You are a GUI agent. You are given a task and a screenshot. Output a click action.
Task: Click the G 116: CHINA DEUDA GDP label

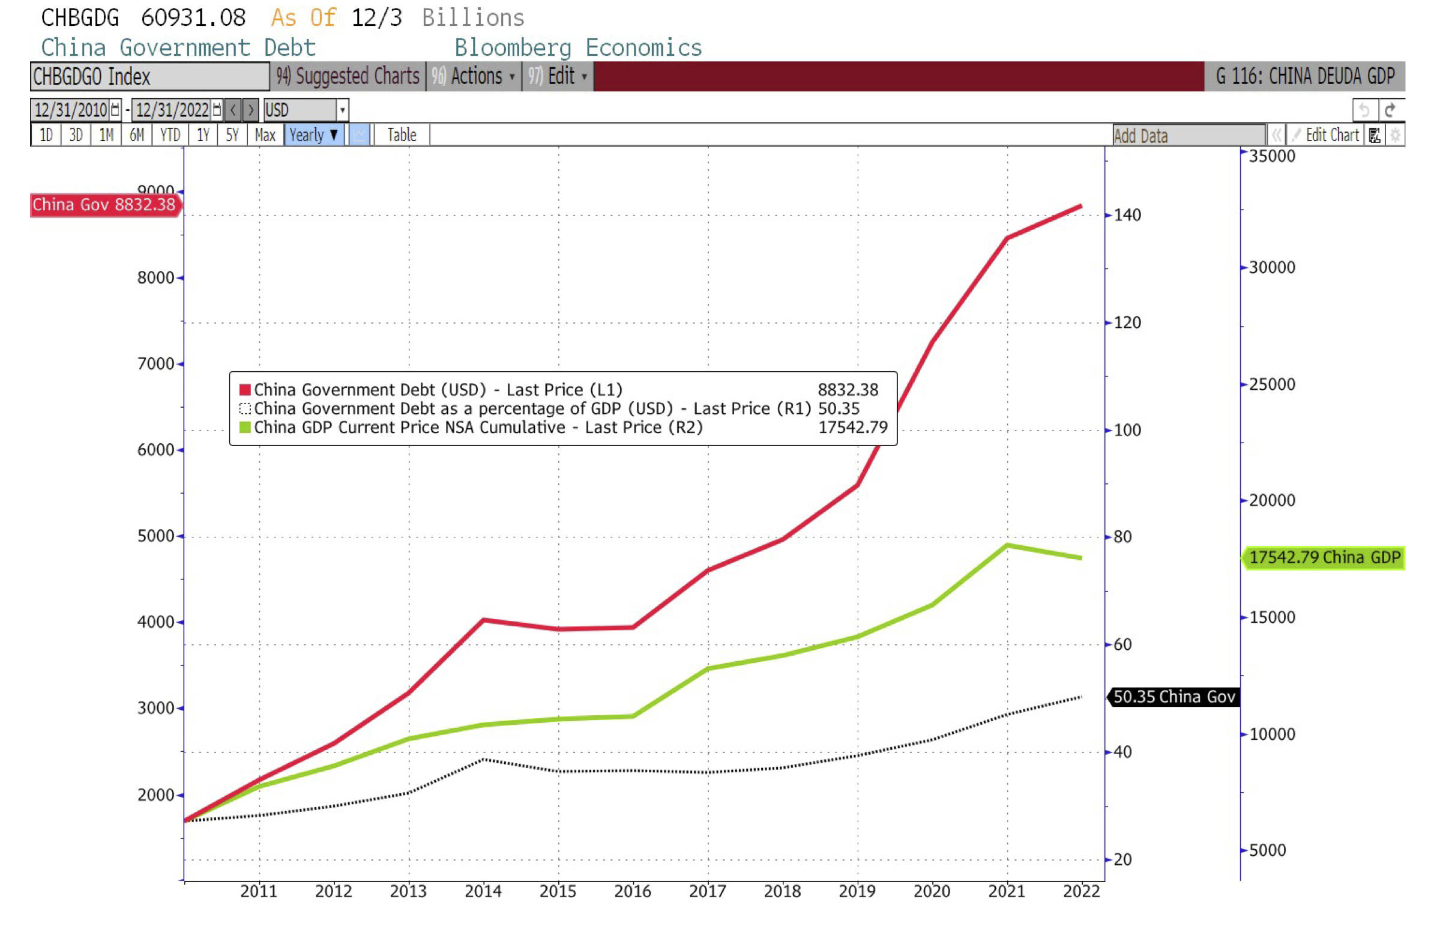tap(1305, 76)
